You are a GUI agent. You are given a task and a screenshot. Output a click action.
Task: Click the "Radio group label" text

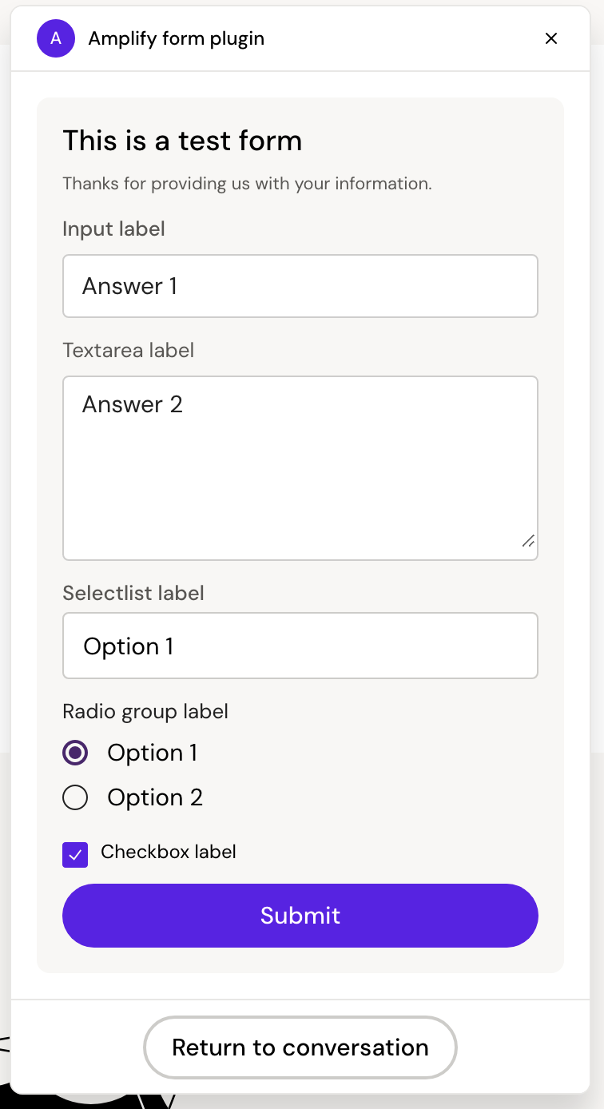(x=145, y=712)
